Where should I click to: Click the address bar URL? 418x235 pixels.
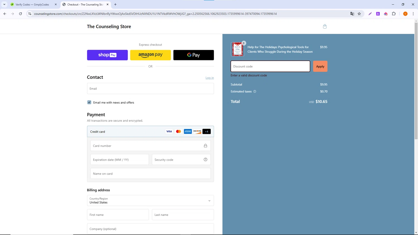155,14
